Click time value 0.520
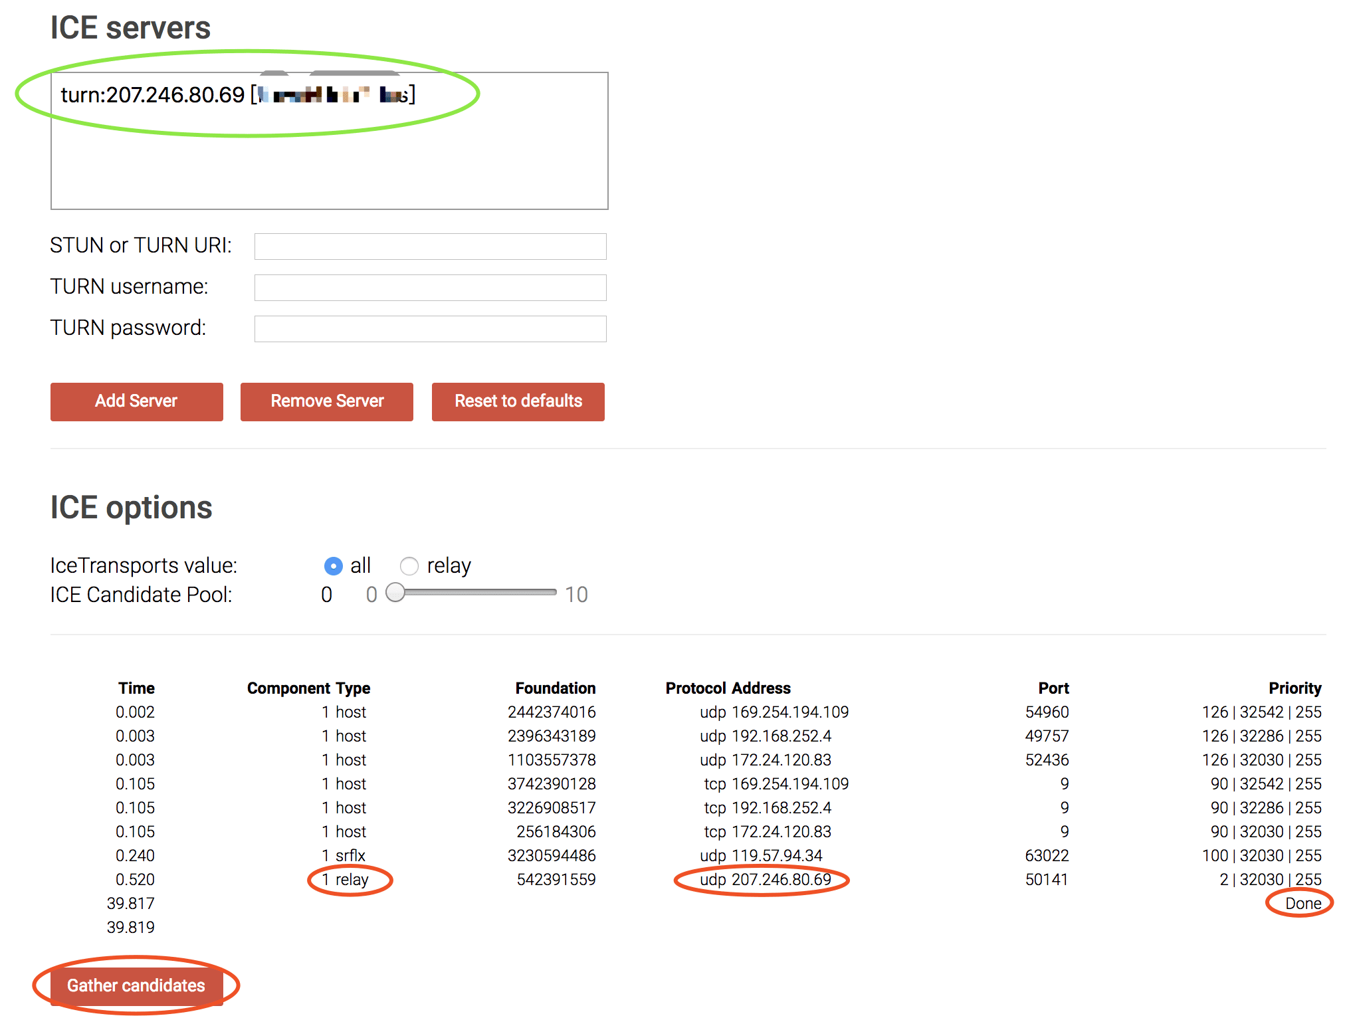 click(135, 880)
